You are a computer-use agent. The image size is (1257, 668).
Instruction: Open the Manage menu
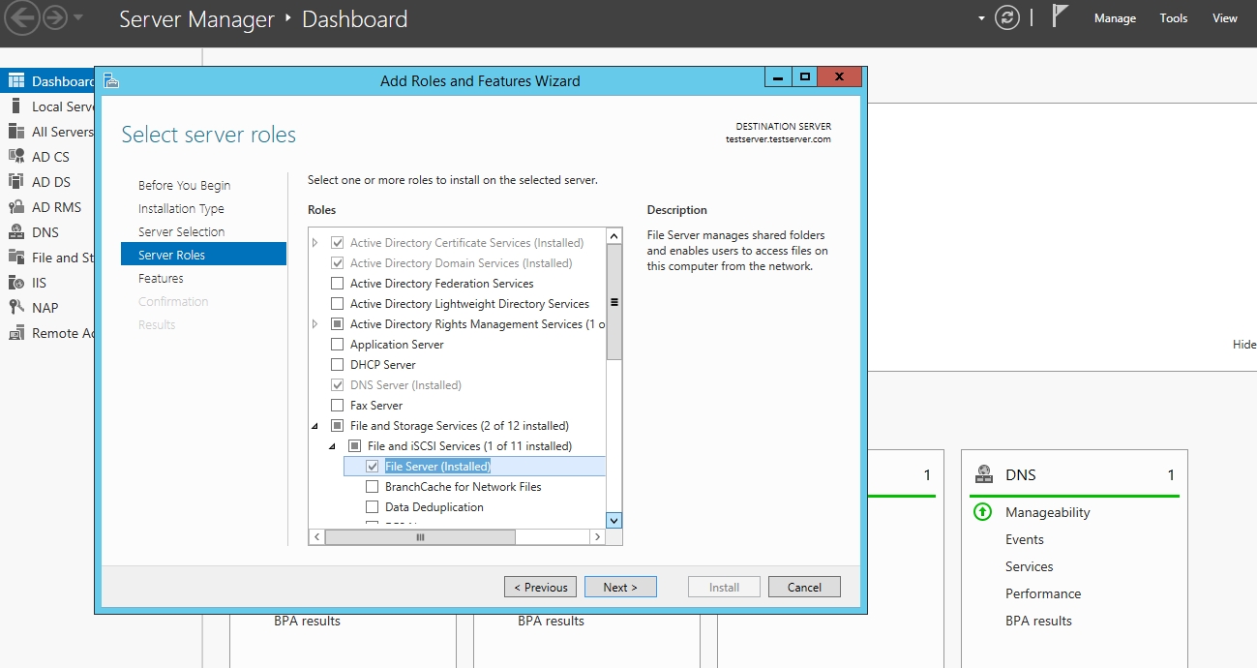tap(1115, 18)
